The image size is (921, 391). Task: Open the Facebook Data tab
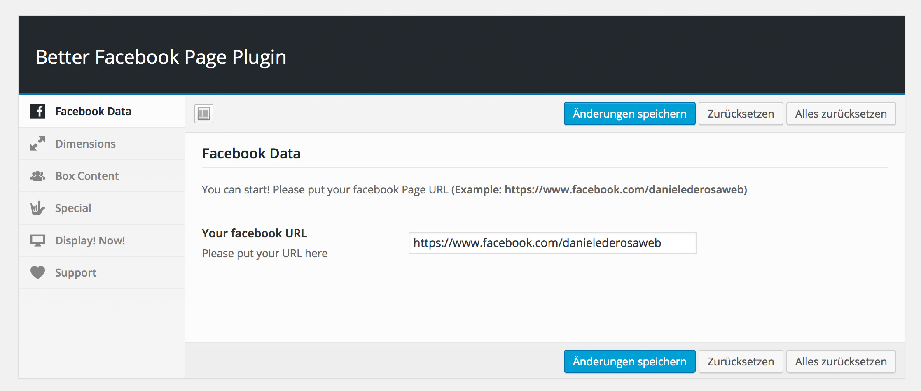[102, 112]
